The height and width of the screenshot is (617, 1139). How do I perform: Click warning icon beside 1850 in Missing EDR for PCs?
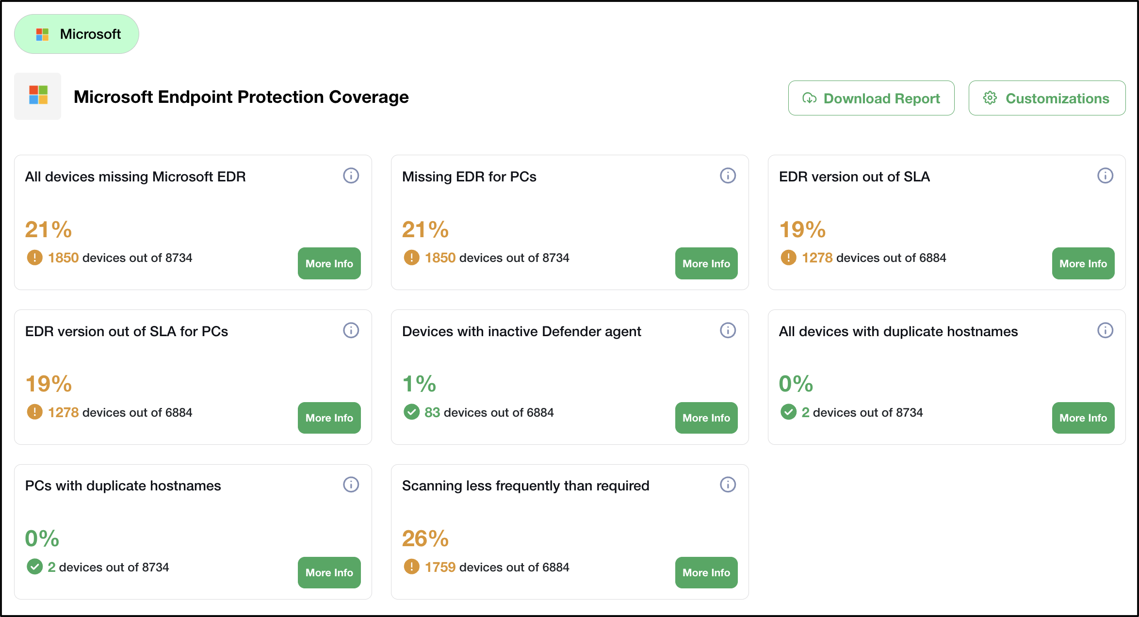[x=411, y=258]
